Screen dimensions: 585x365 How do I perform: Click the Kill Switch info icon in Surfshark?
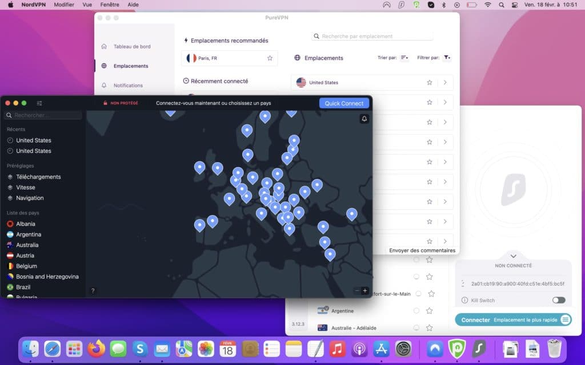(x=464, y=300)
